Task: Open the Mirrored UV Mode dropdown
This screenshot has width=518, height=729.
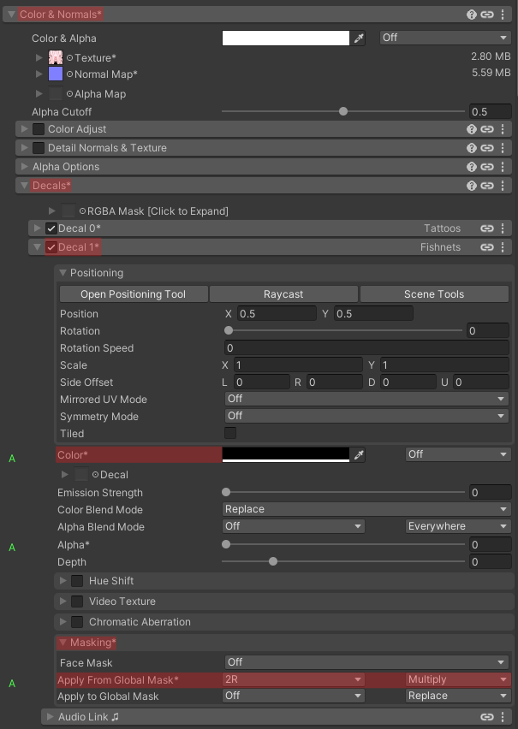Action: (x=366, y=400)
